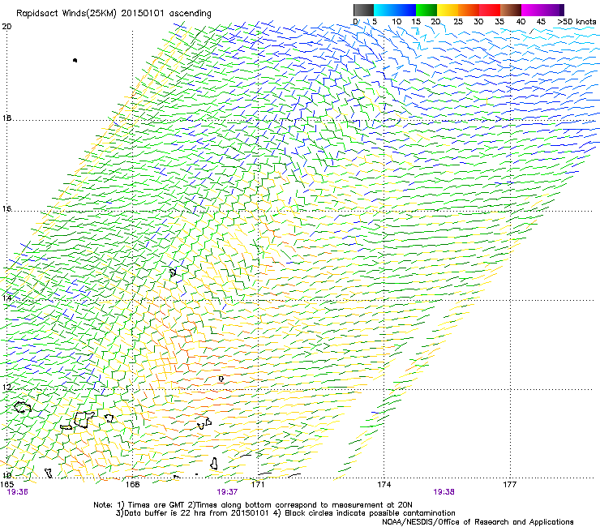
Task: Pick the orange 25-30 knot legend segment
Action: click(x=469, y=10)
